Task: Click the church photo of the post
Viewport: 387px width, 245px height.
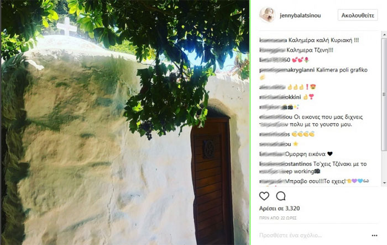Action: point(125,122)
